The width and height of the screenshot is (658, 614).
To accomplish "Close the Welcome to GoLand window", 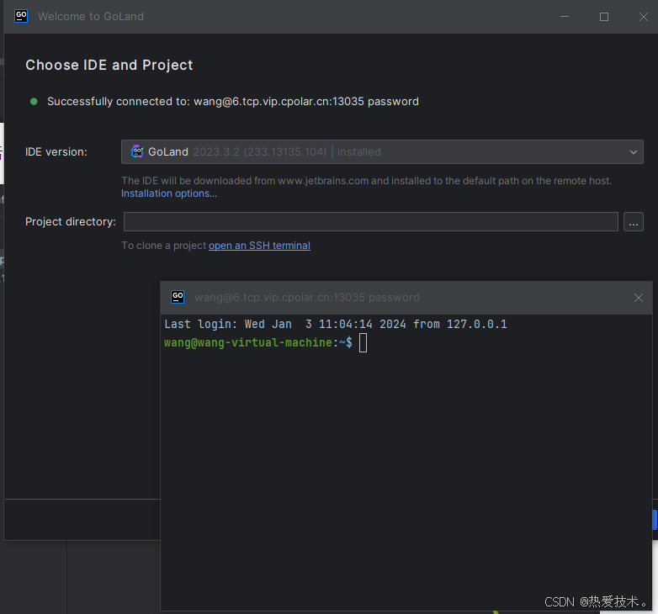I will [644, 17].
